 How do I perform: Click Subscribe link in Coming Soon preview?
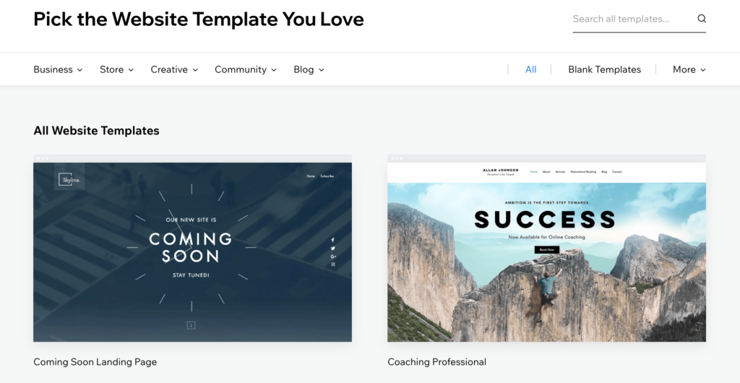point(327,176)
